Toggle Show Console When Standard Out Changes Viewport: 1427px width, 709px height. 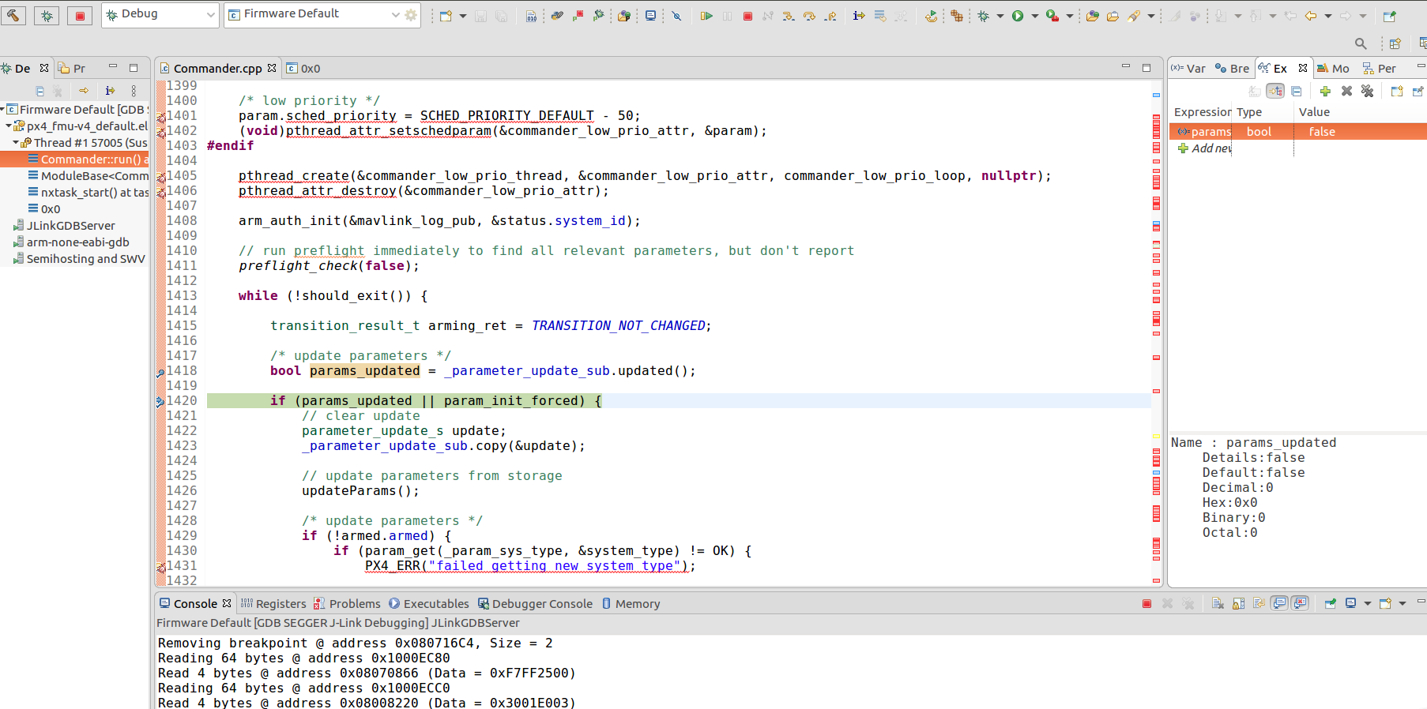pos(1279,604)
